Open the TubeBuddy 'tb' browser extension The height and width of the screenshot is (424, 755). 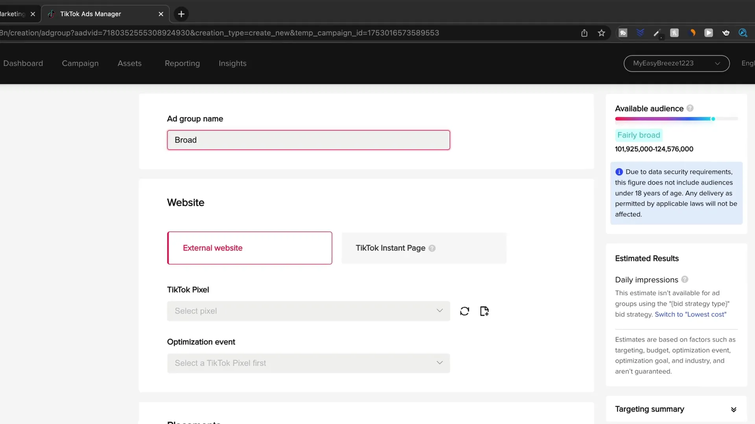[623, 33]
